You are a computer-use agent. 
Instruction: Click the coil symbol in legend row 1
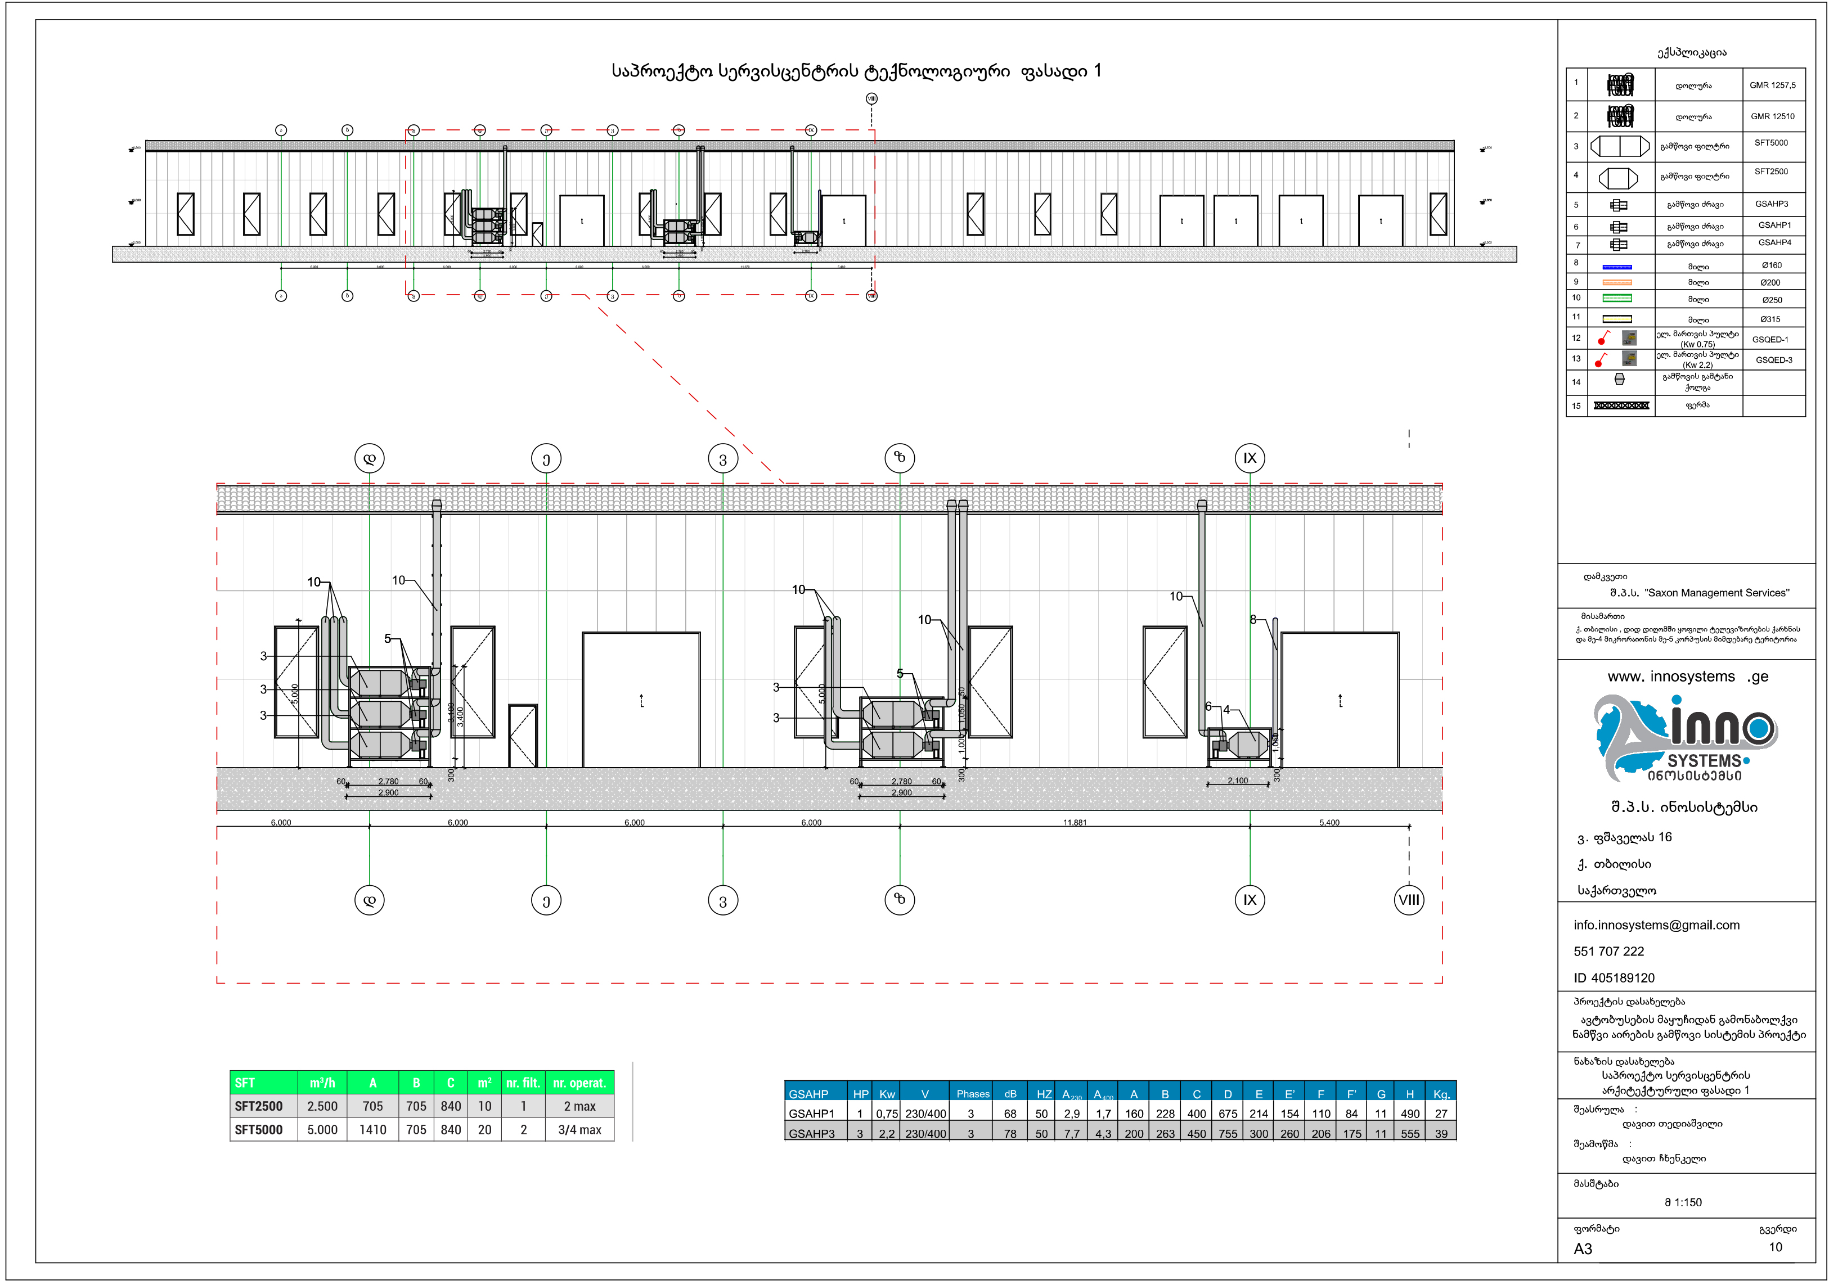coord(1620,84)
